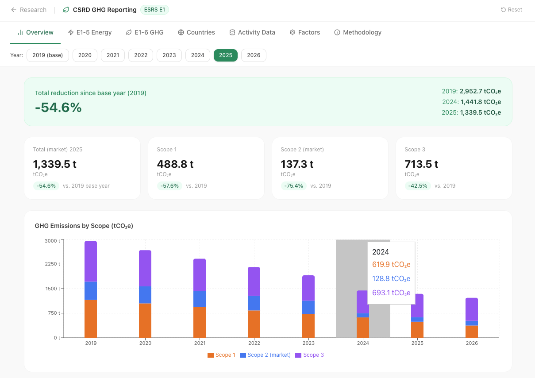Click the leaf icon in the E1-6 GHG tab
535x378 pixels.
129,32
